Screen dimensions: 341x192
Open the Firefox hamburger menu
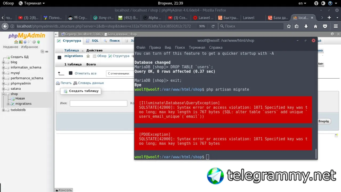tap(336, 26)
